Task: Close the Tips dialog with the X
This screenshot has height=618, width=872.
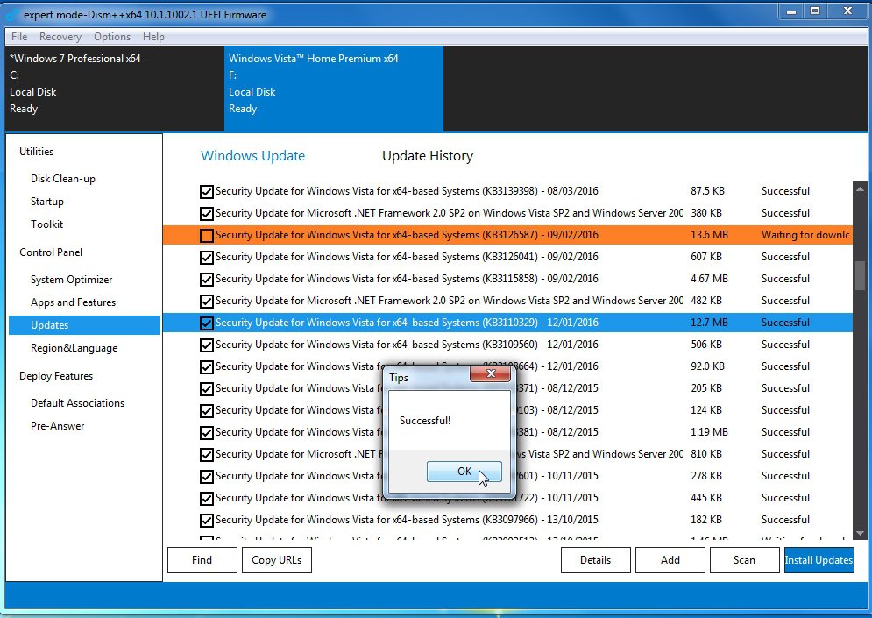Action: point(490,373)
